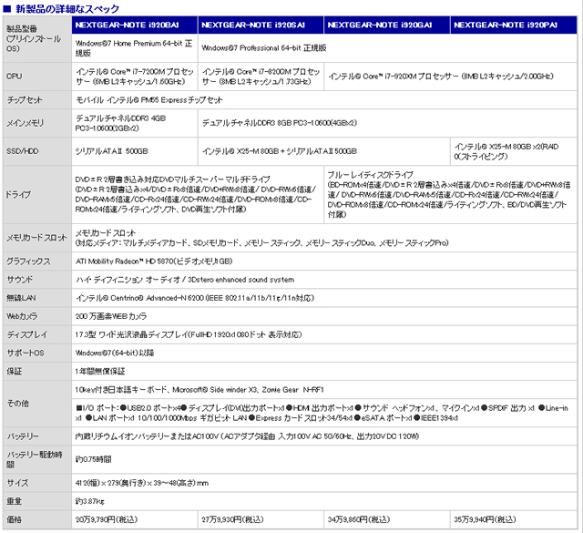This screenshot has height=533, width=583.
Task: Click the ATI Mobility Radeon HD 5870 cell
Action: coord(324,261)
